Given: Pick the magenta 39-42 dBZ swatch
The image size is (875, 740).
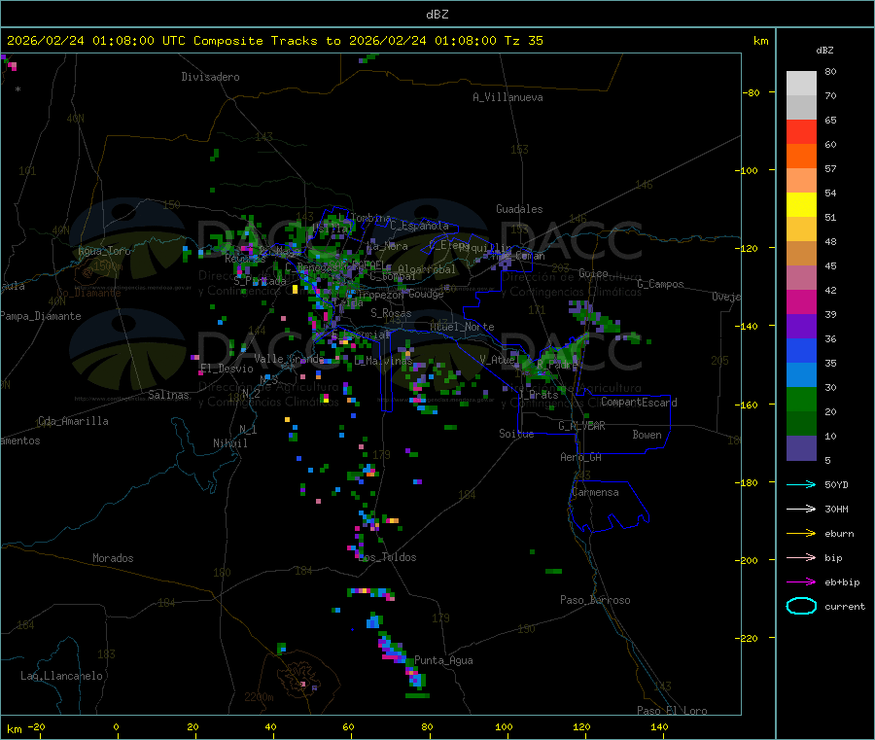Looking at the screenshot, I should 801,301.
